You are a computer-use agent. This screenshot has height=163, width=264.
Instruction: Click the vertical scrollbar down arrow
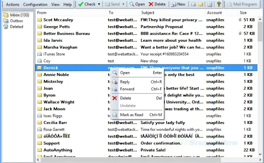(260, 154)
